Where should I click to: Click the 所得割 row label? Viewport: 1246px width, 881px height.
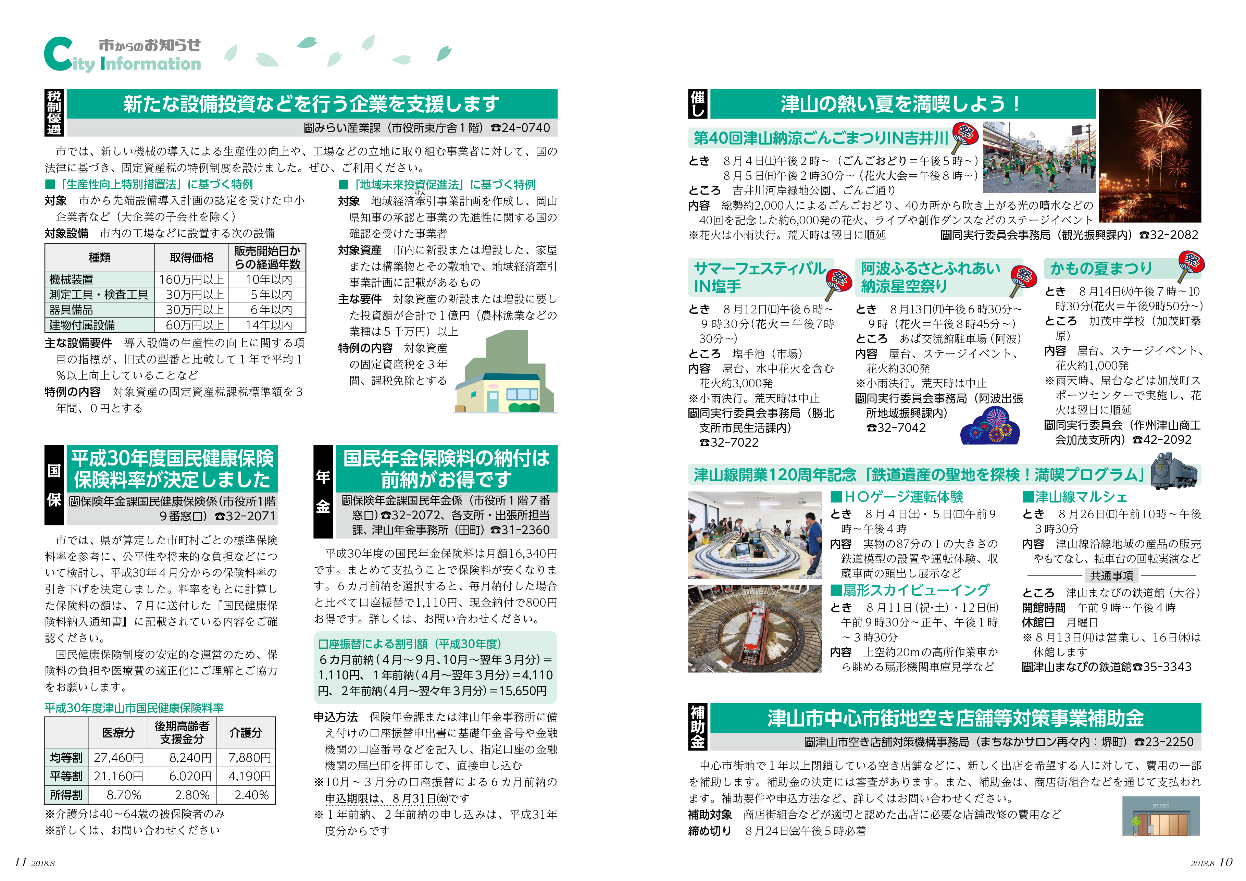66,795
